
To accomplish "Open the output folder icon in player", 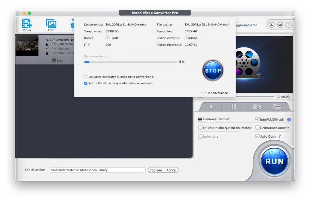I will click(277, 107).
